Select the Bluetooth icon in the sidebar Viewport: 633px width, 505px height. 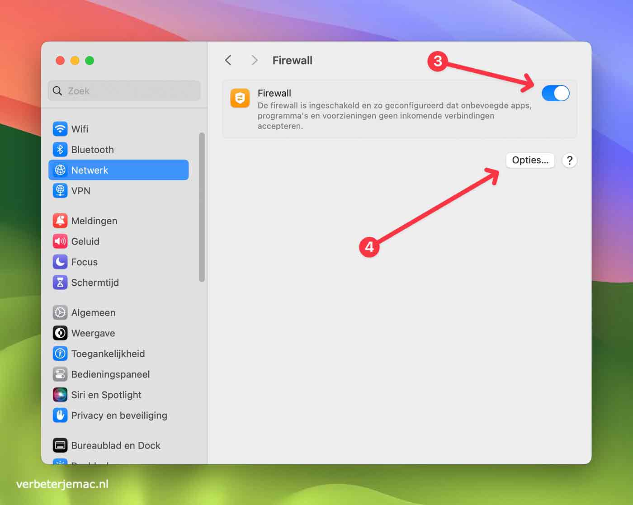60,150
